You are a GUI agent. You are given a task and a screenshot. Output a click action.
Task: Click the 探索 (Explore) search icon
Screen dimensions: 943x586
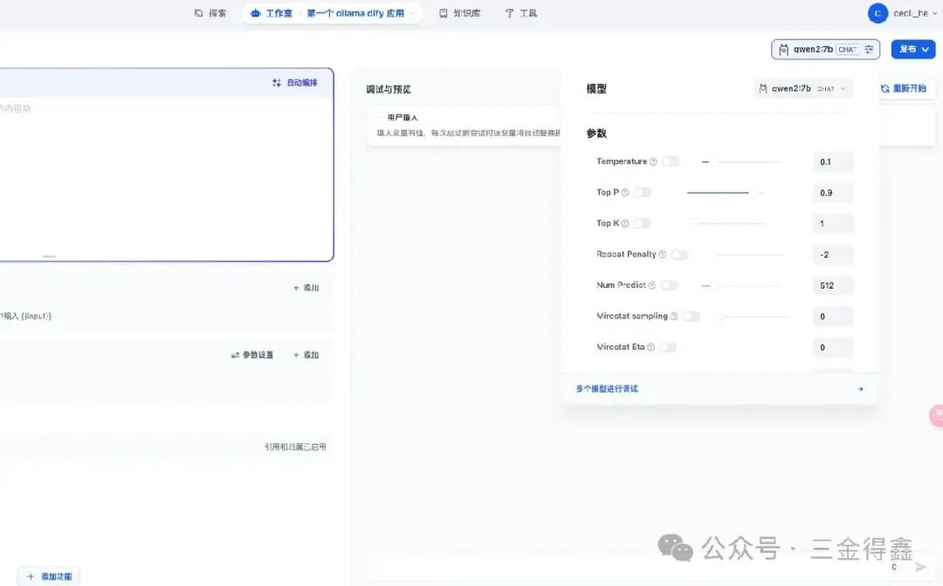tap(196, 12)
